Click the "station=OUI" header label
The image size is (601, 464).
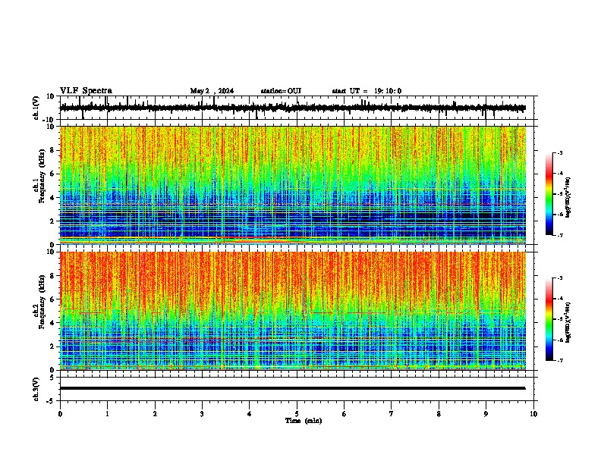pyautogui.click(x=281, y=91)
